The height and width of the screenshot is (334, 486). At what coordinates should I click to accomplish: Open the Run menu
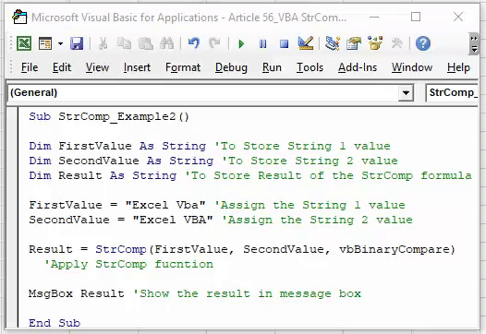tap(272, 67)
